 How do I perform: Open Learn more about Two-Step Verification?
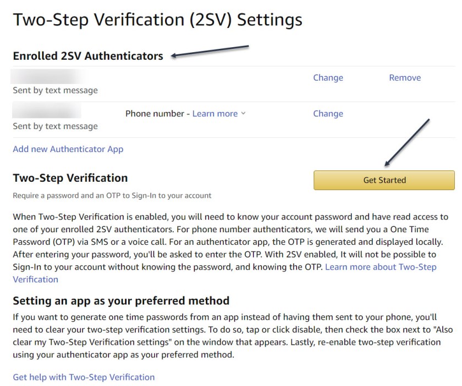coord(381,267)
